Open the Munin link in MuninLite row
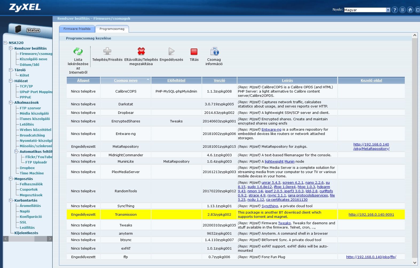 (289, 161)
